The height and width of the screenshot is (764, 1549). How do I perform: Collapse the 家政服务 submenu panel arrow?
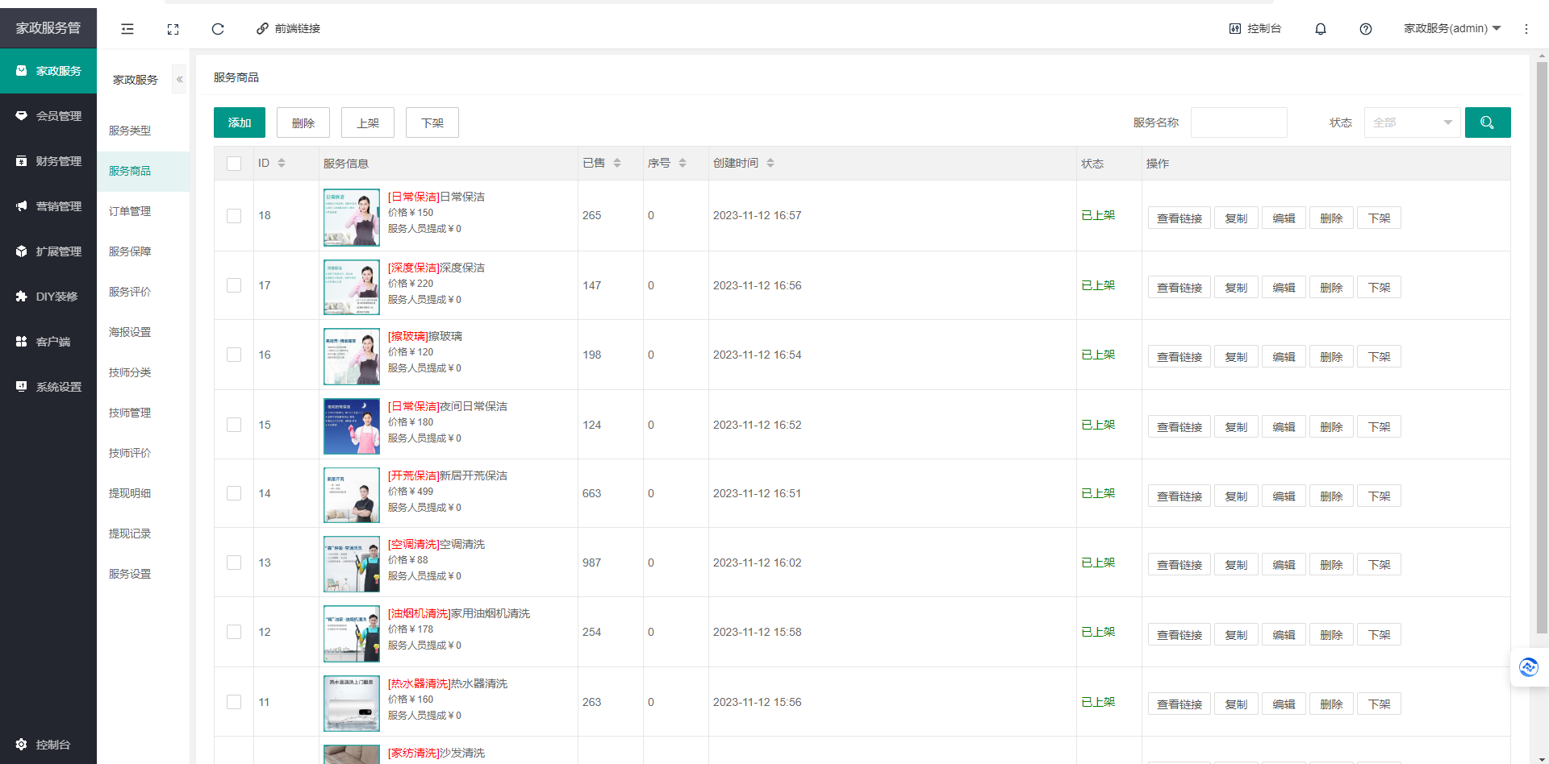[179, 79]
